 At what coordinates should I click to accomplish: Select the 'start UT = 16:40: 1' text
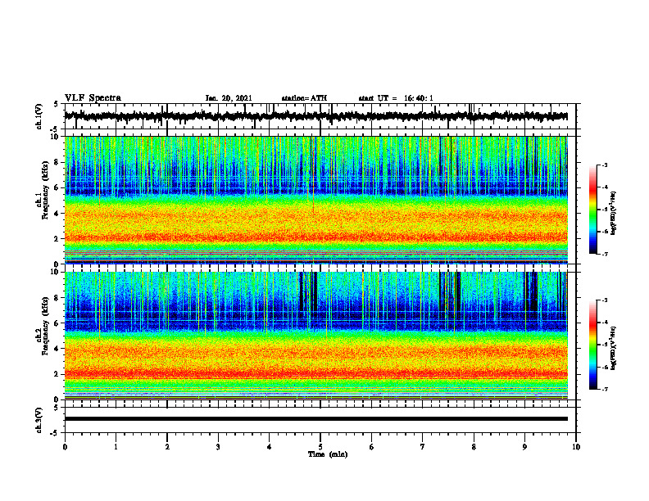coord(396,98)
